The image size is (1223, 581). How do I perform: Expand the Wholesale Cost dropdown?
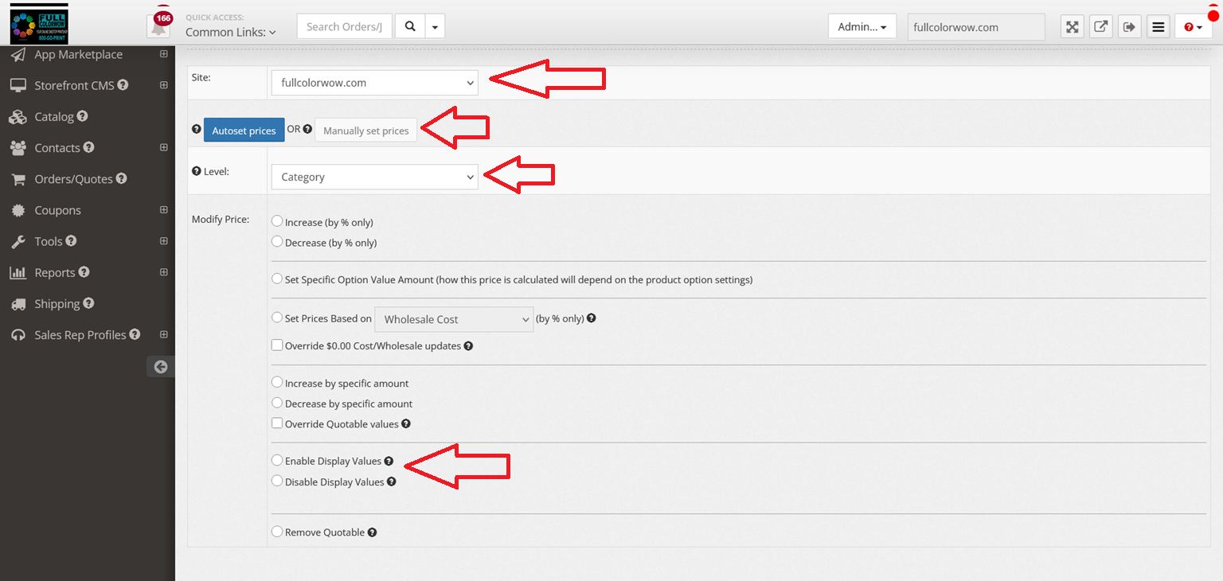[453, 319]
